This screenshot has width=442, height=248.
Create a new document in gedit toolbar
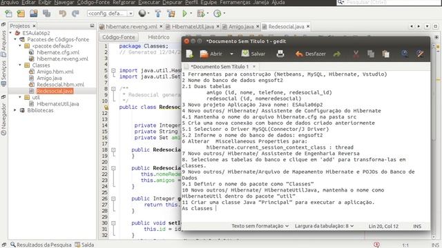coord(190,54)
